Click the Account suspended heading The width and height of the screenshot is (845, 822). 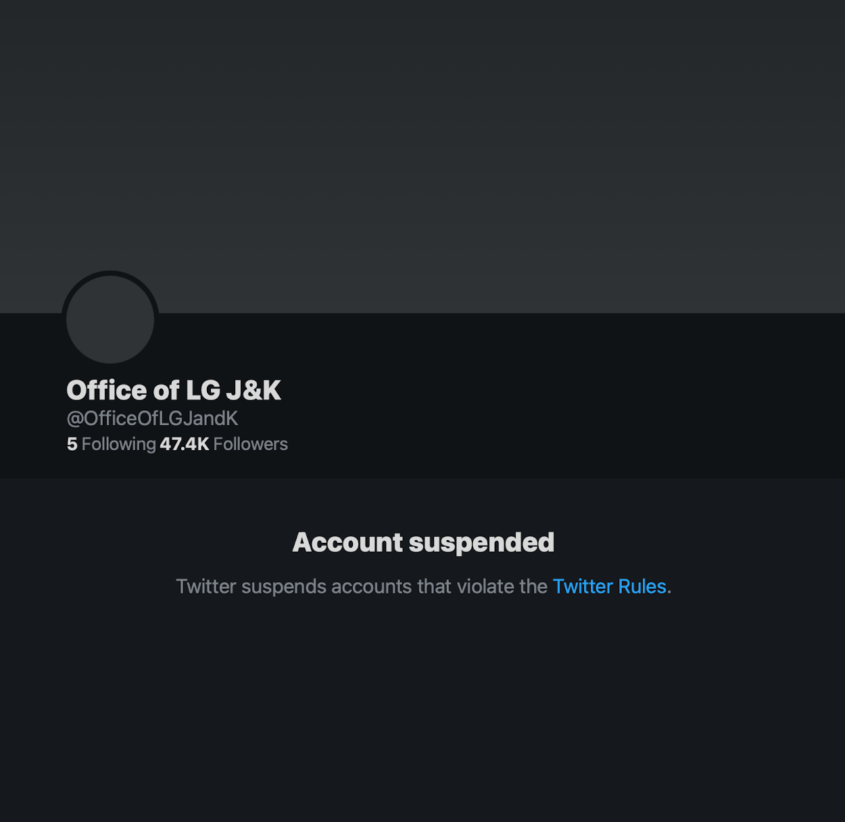click(x=423, y=542)
